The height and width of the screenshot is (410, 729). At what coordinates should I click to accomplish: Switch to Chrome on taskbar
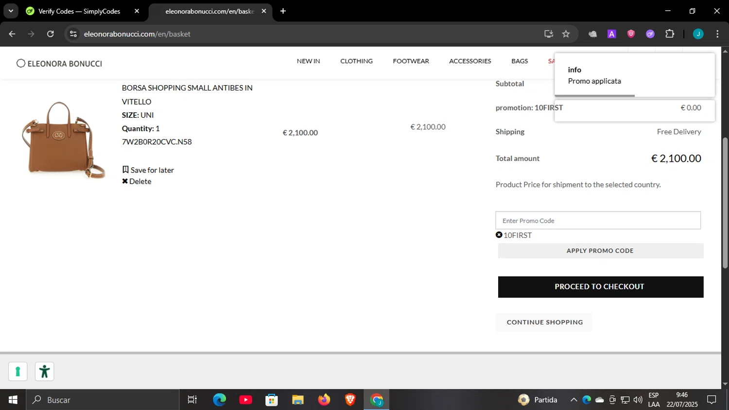coord(377,400)
